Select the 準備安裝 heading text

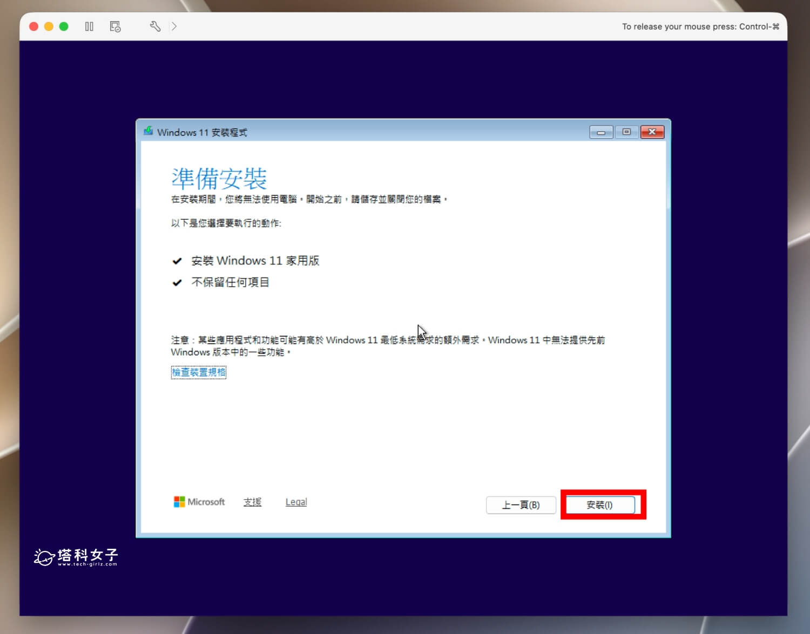click(x=219, y=178)
